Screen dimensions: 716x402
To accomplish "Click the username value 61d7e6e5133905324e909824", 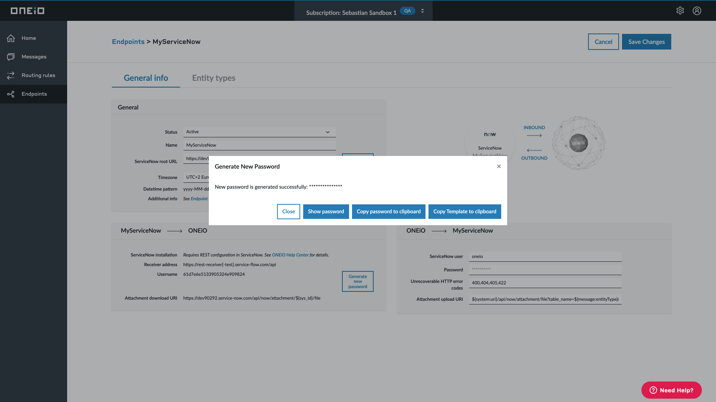I will pyautogui.click(x=214, y=274).
